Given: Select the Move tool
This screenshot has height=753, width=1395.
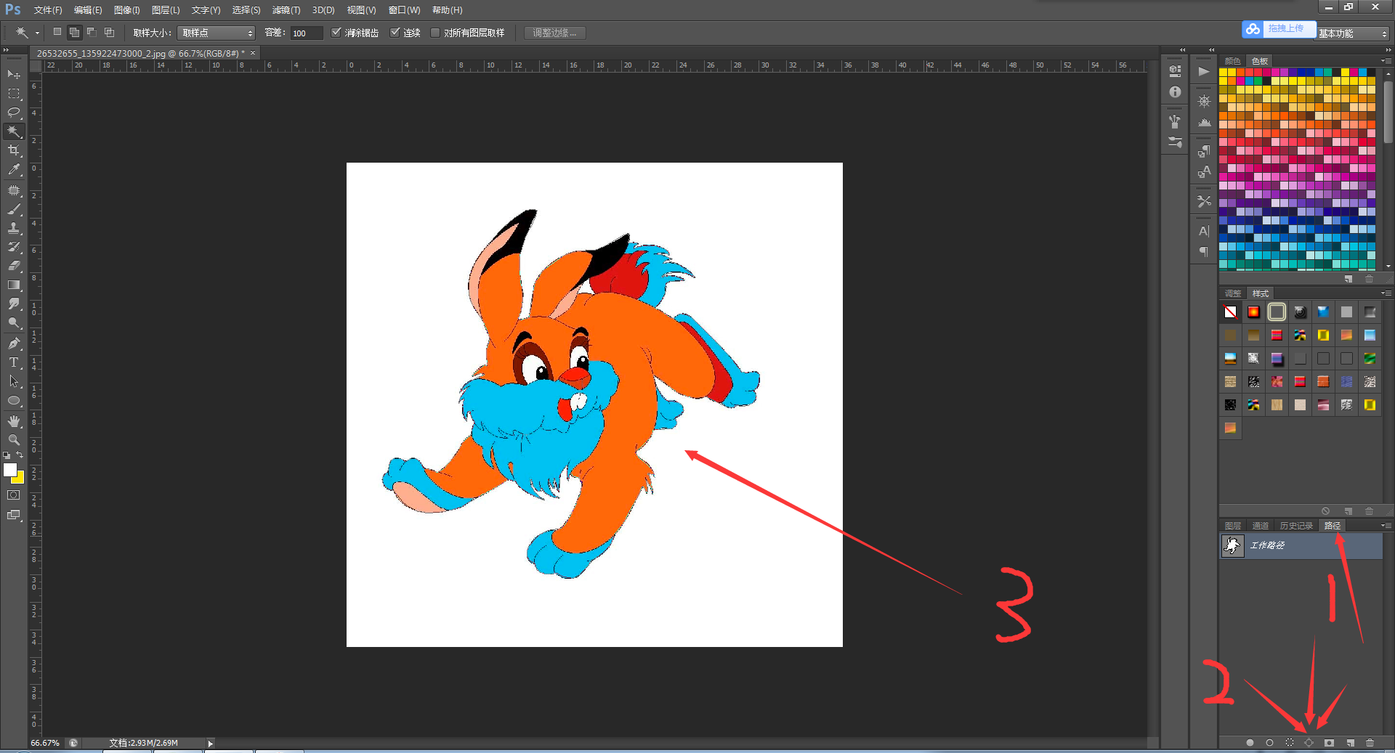Looking at the screenshot, I should [14, 74].
